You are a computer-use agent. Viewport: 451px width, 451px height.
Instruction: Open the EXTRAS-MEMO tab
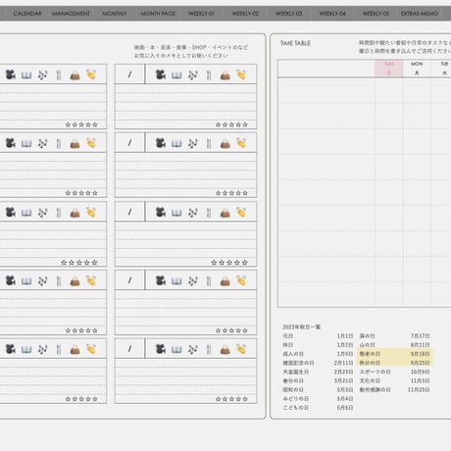[420, 14]
